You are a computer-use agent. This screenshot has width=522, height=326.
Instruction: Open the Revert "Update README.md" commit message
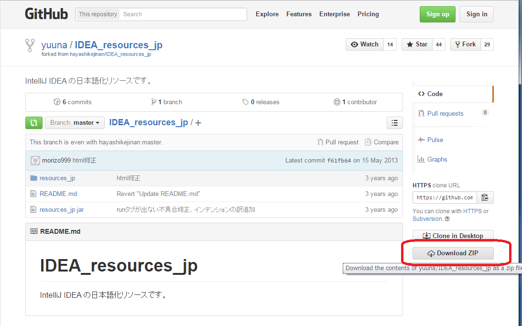[158, 194]
